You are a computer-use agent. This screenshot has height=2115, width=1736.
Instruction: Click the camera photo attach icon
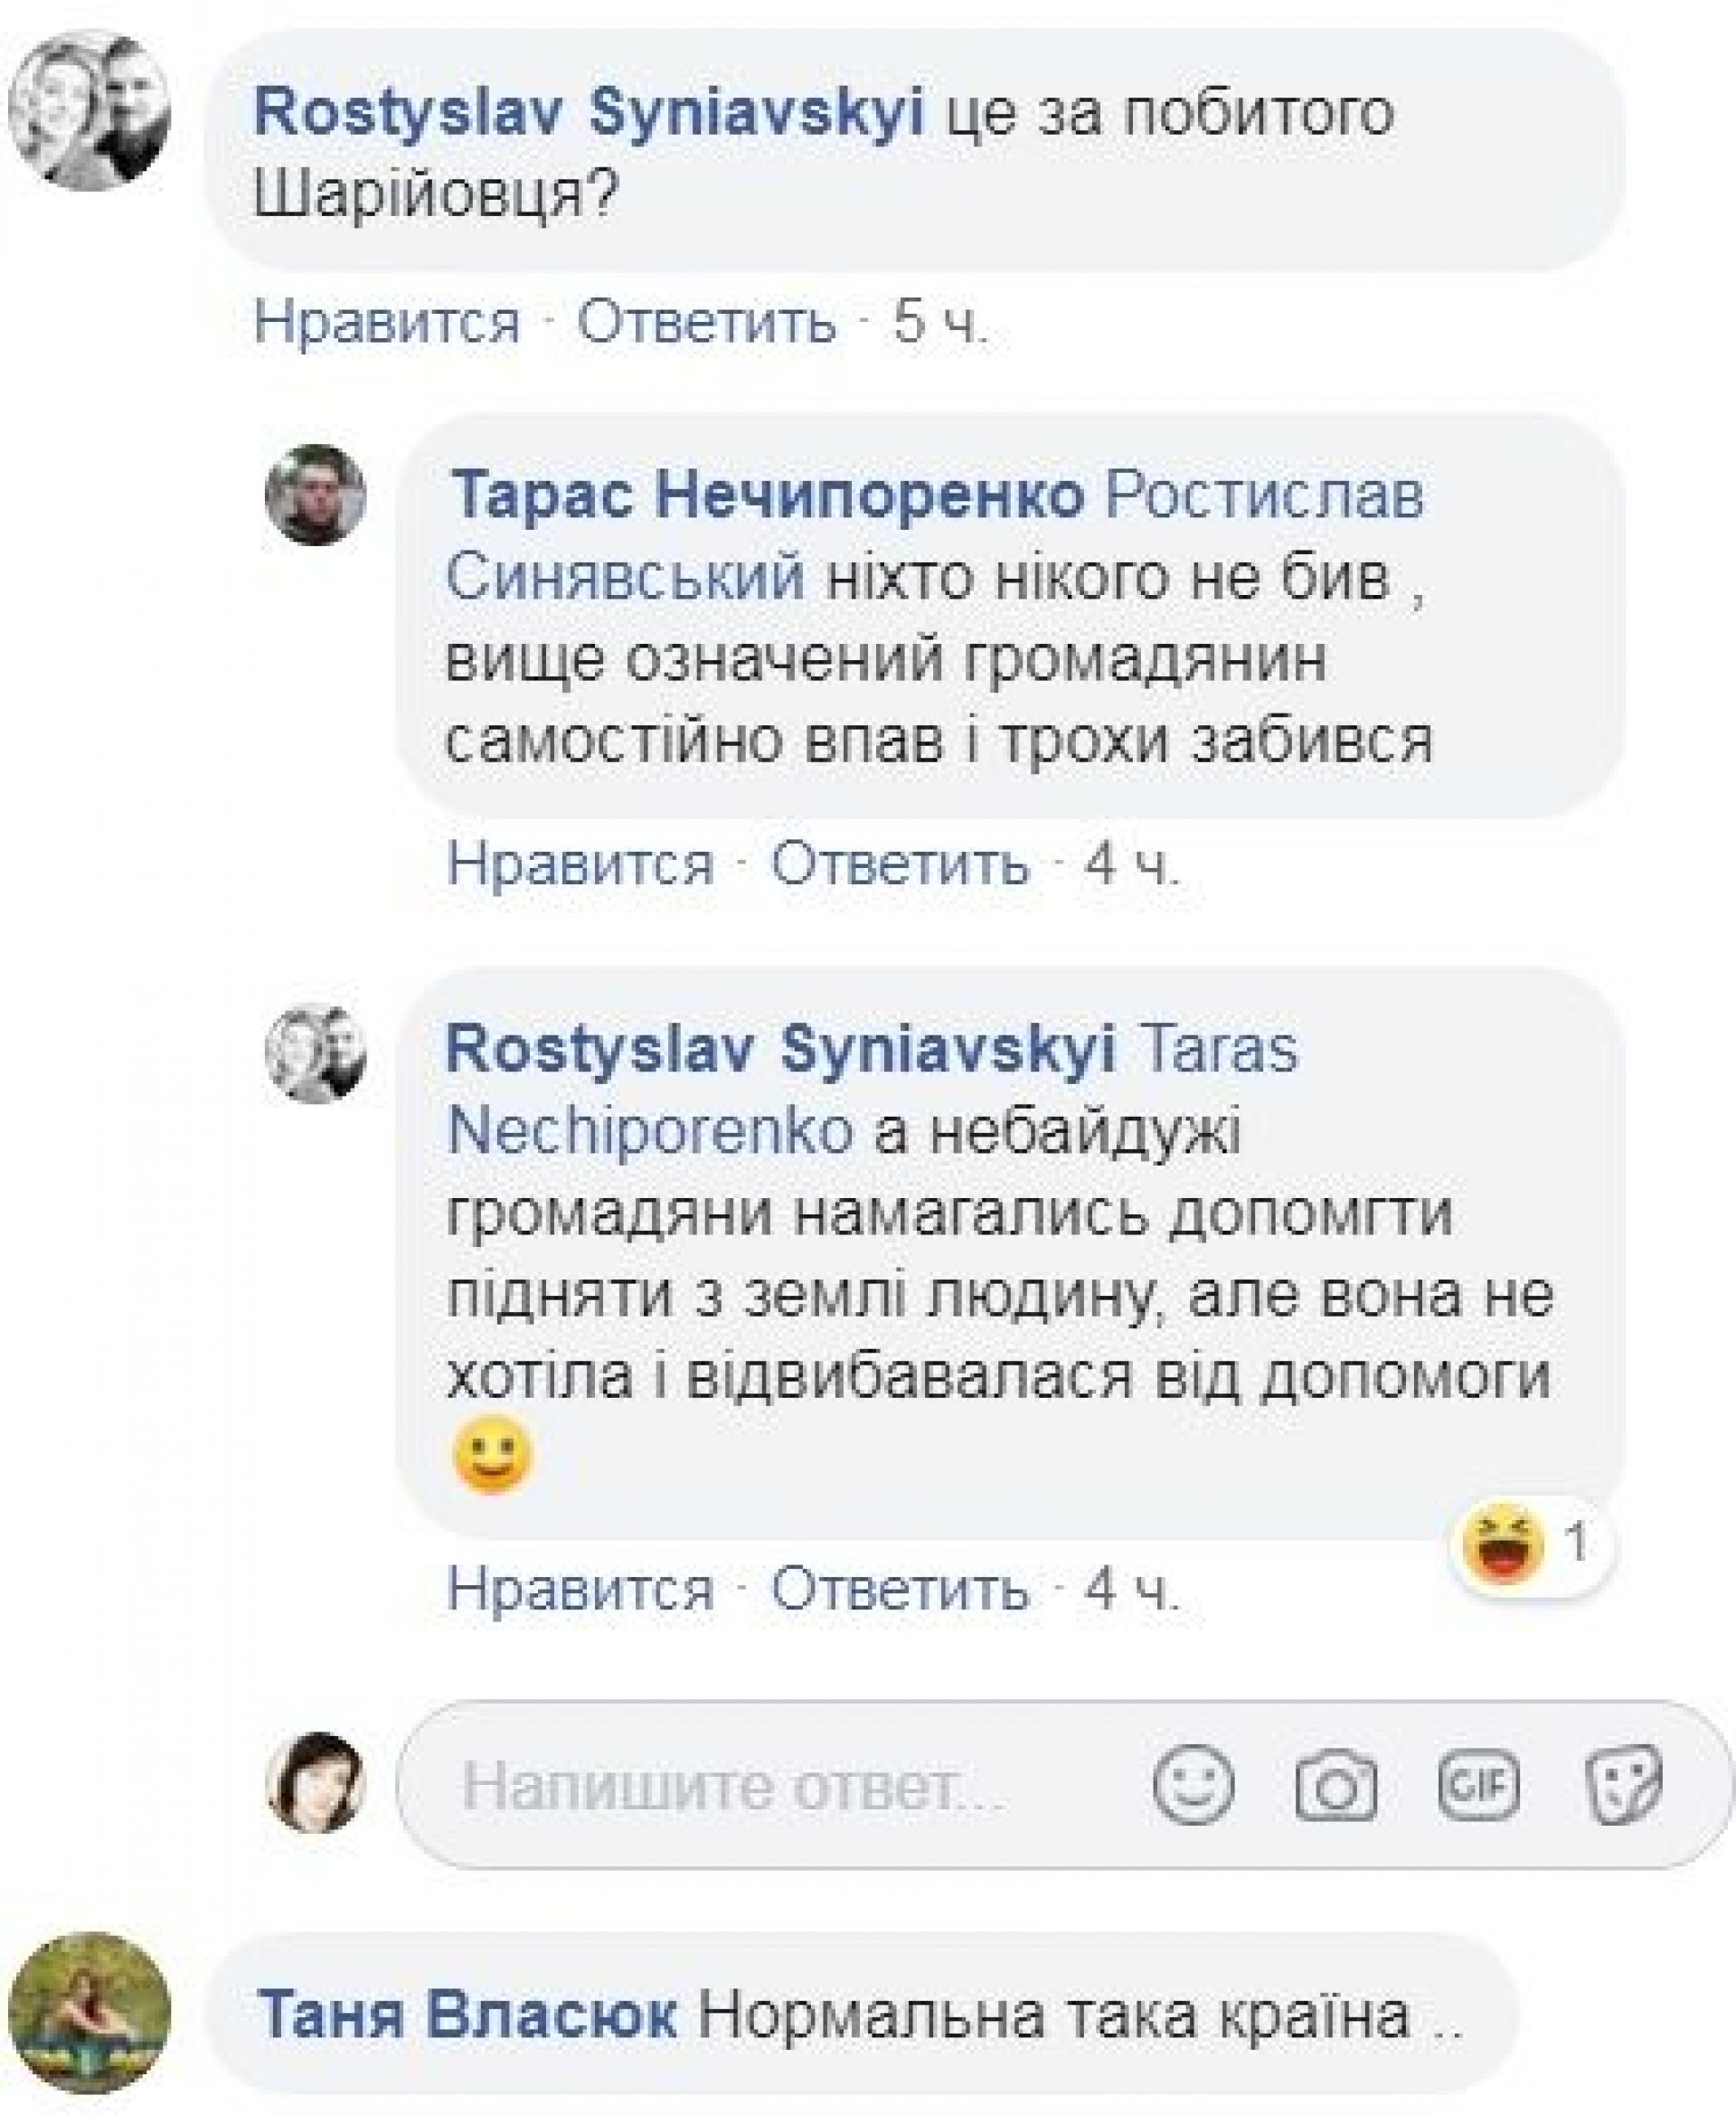pos(1335,1785)
